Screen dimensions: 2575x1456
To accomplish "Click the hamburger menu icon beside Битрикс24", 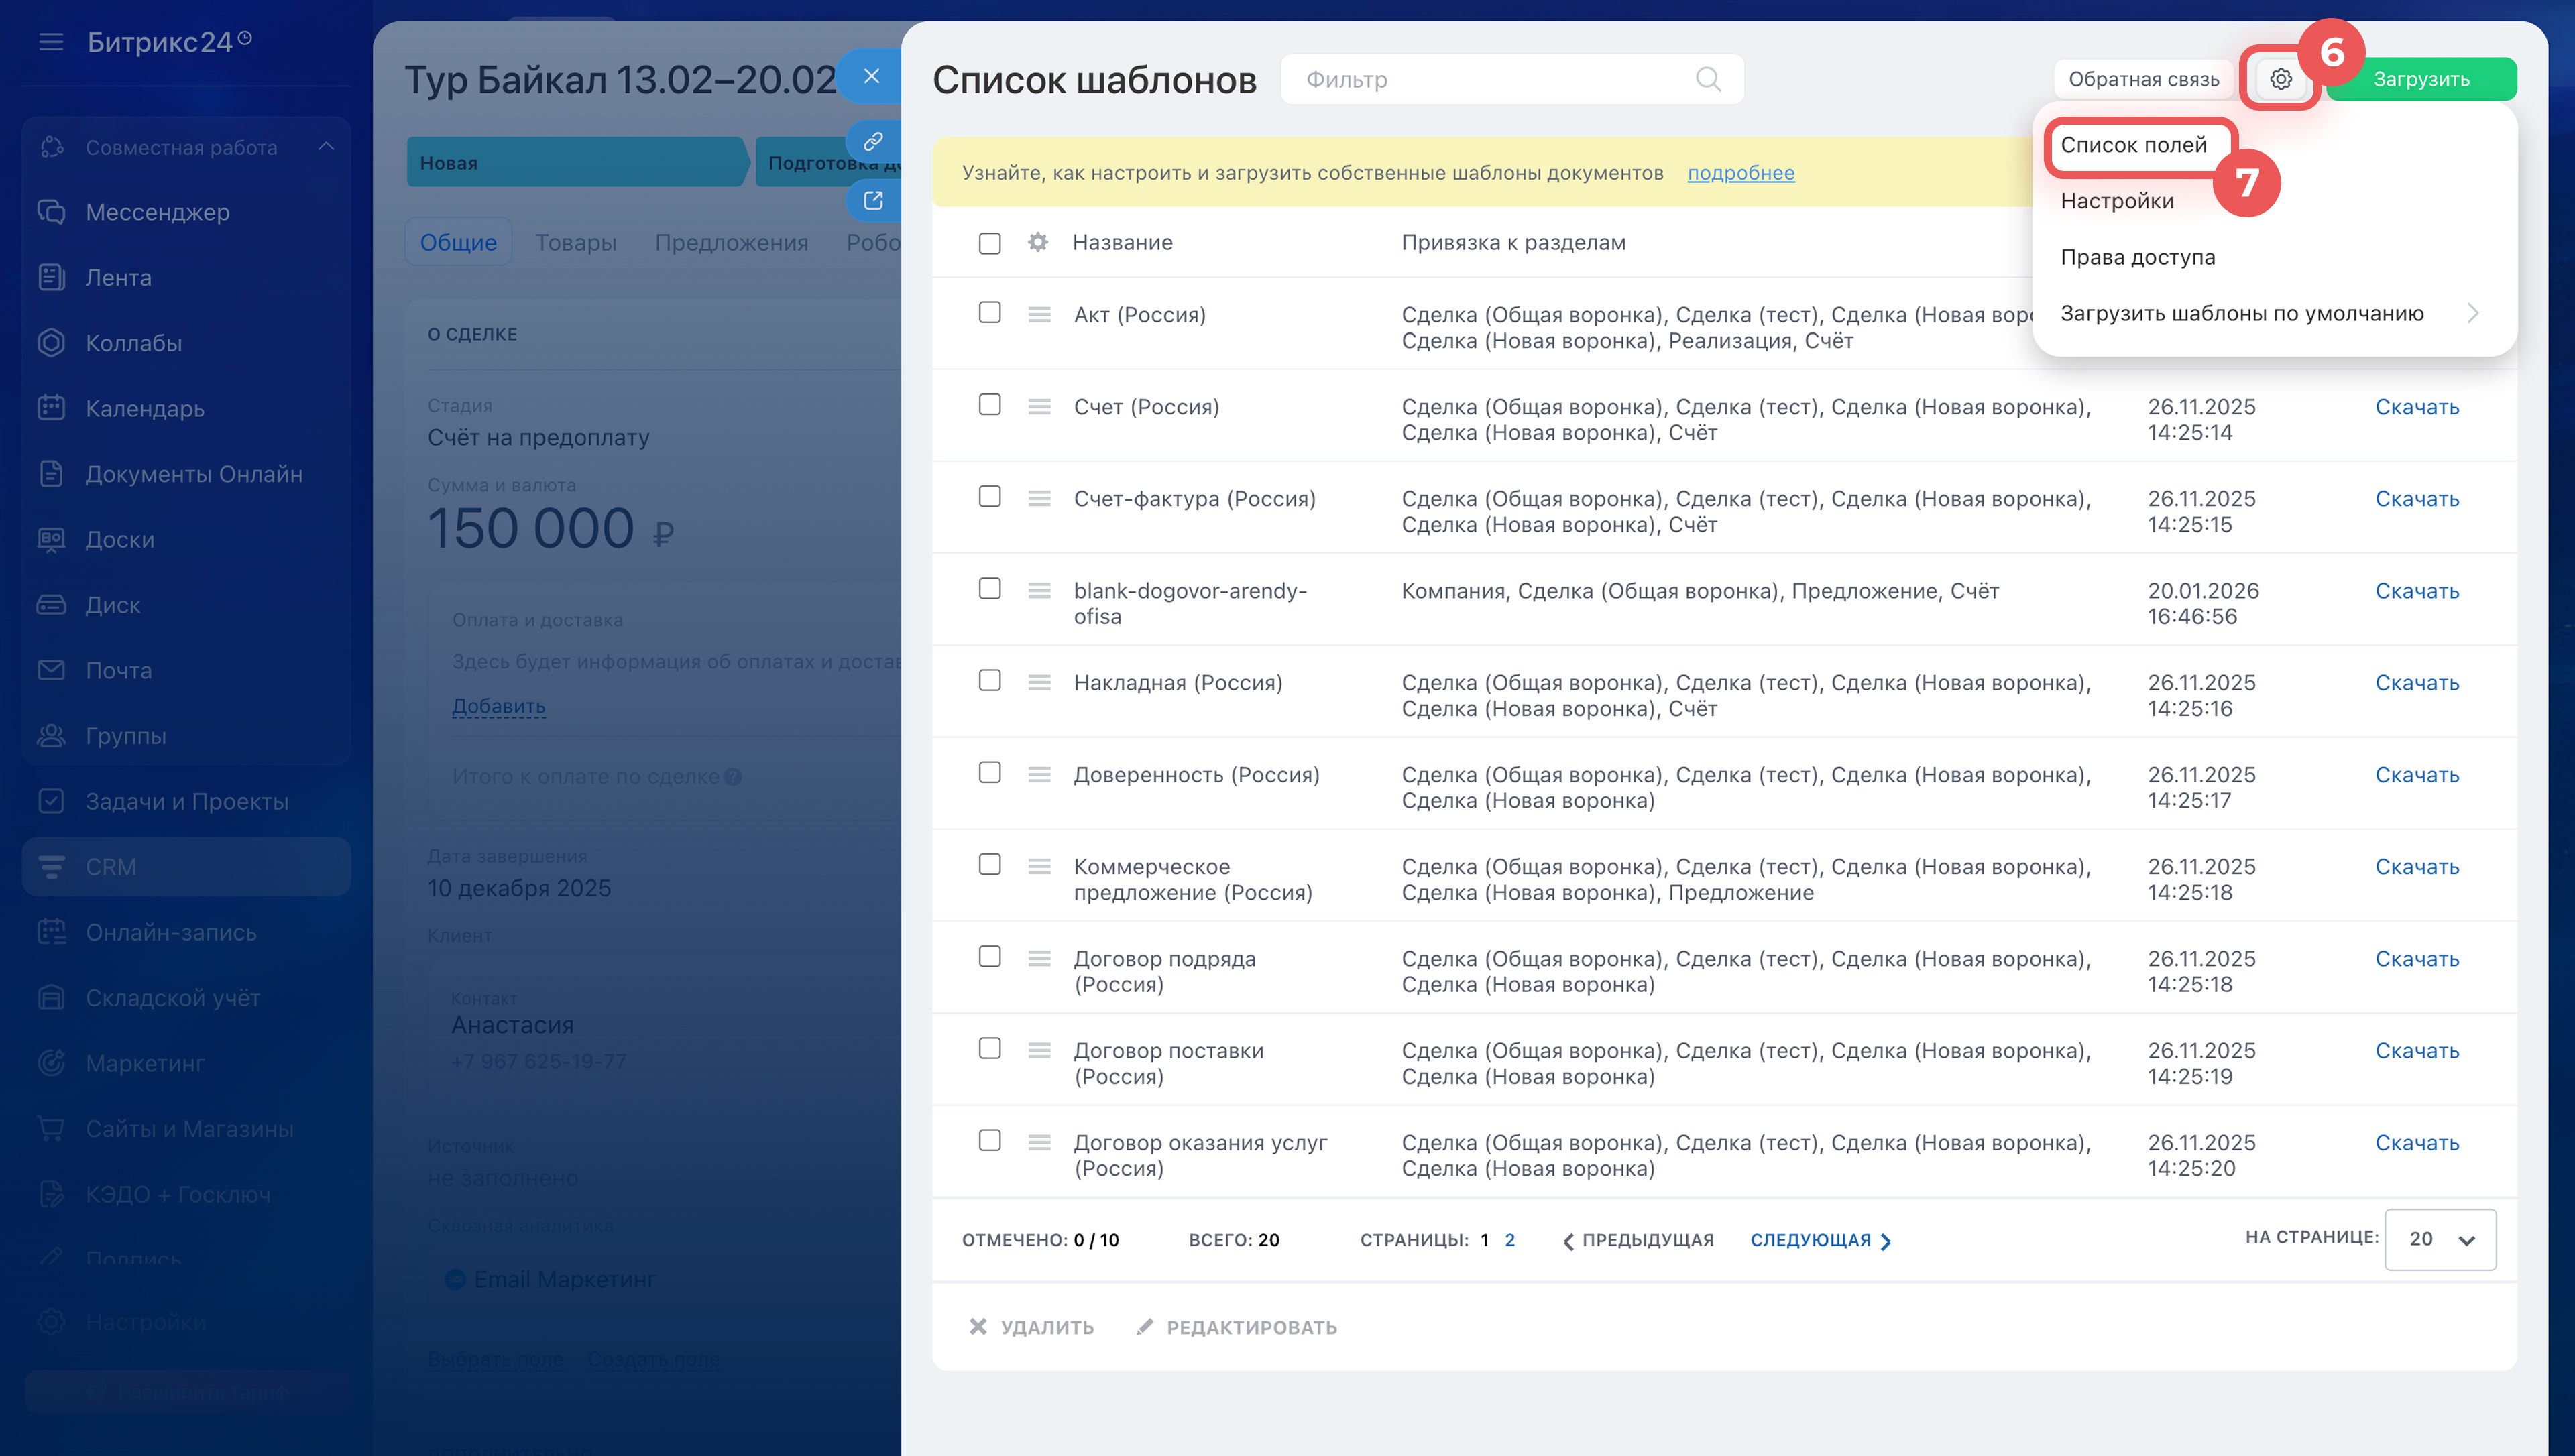I will pos(51,42).
